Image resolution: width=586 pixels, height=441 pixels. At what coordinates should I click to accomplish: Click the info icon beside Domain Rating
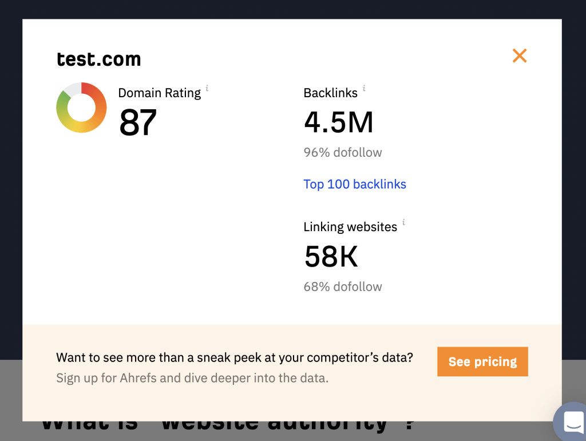[207, 88]
